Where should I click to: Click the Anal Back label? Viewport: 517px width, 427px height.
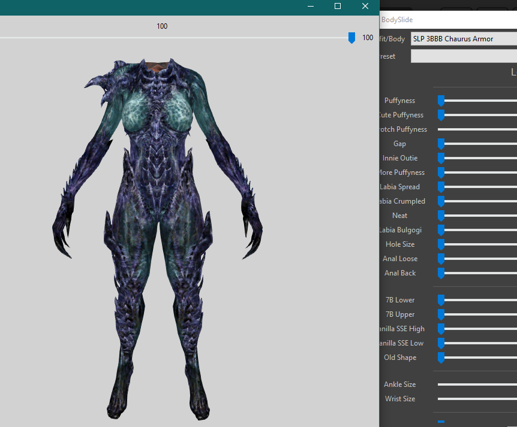point(400,273)
